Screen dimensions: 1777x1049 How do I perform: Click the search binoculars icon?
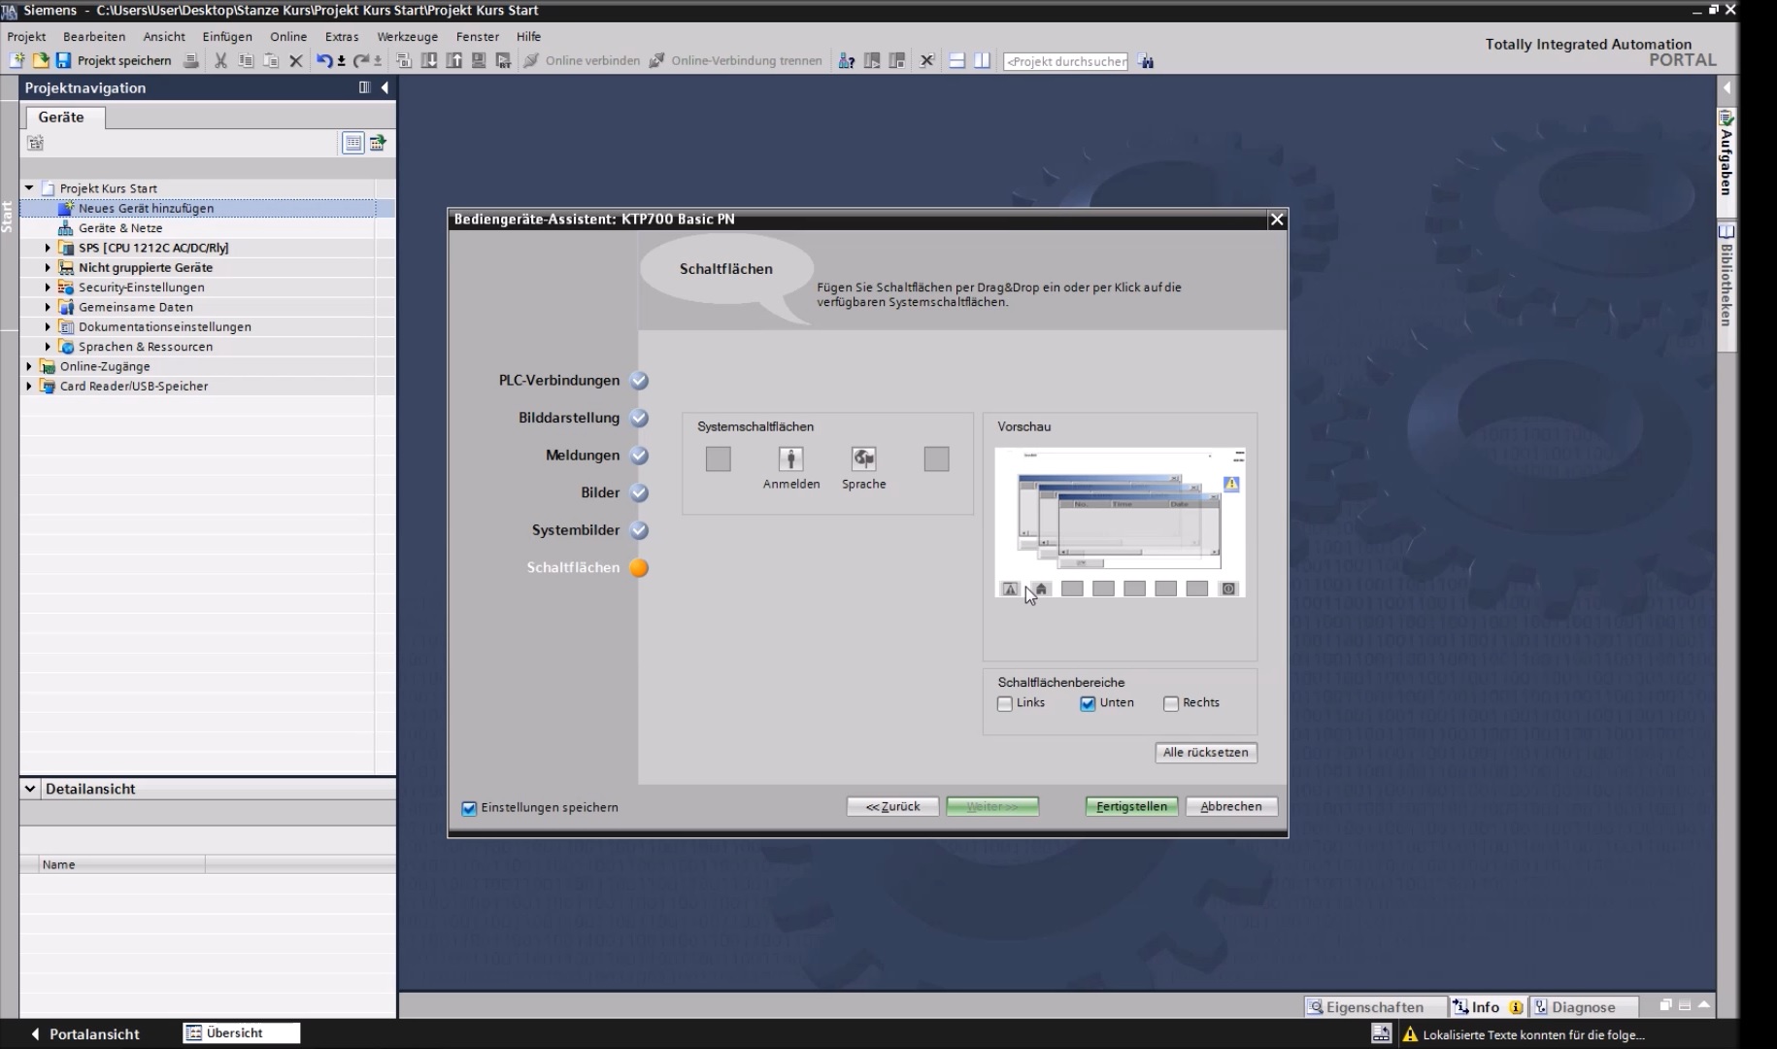click(x=1147, y=61)
